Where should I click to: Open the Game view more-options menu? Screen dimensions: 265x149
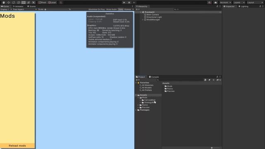132,7
